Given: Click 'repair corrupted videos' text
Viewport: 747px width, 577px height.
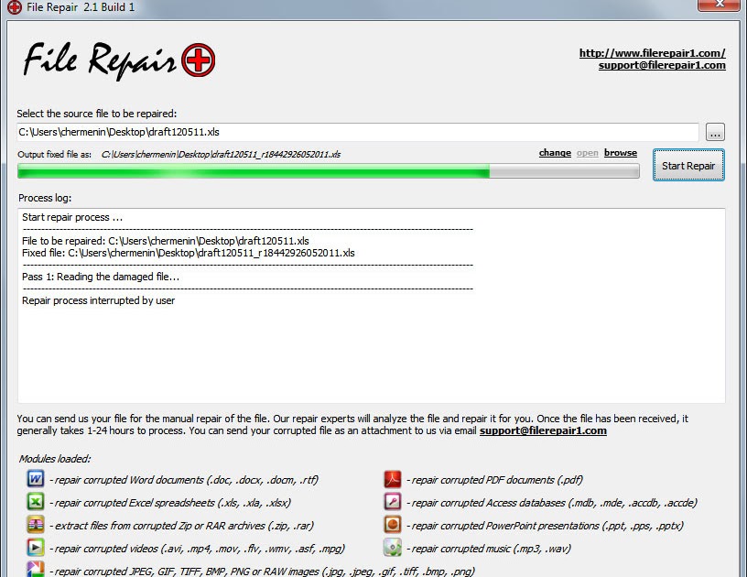Looking at the screenshot, I should click(x=197, y=549).
